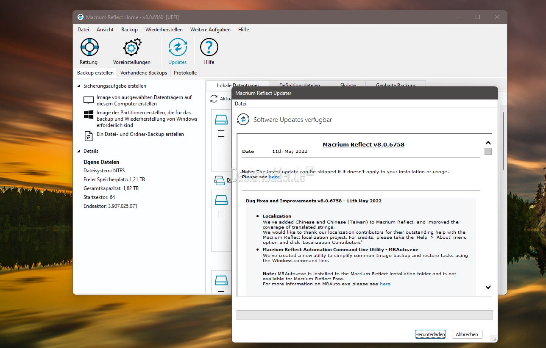Click the Macrium Reflect title bar logo
The width and height of the screenshot is (546, 348).
81,17
